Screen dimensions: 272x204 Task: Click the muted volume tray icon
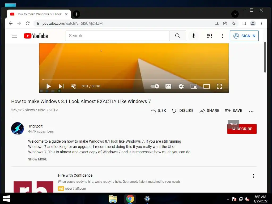point(247,199)
